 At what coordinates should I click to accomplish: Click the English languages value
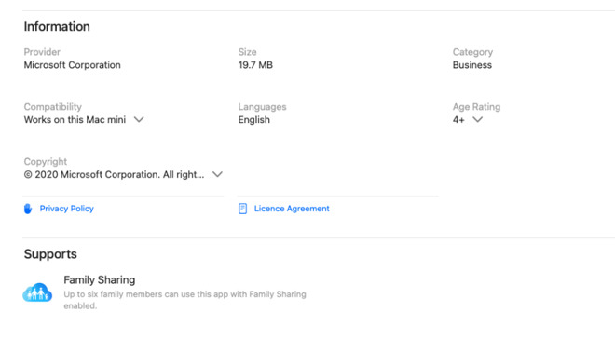(254, 120)
